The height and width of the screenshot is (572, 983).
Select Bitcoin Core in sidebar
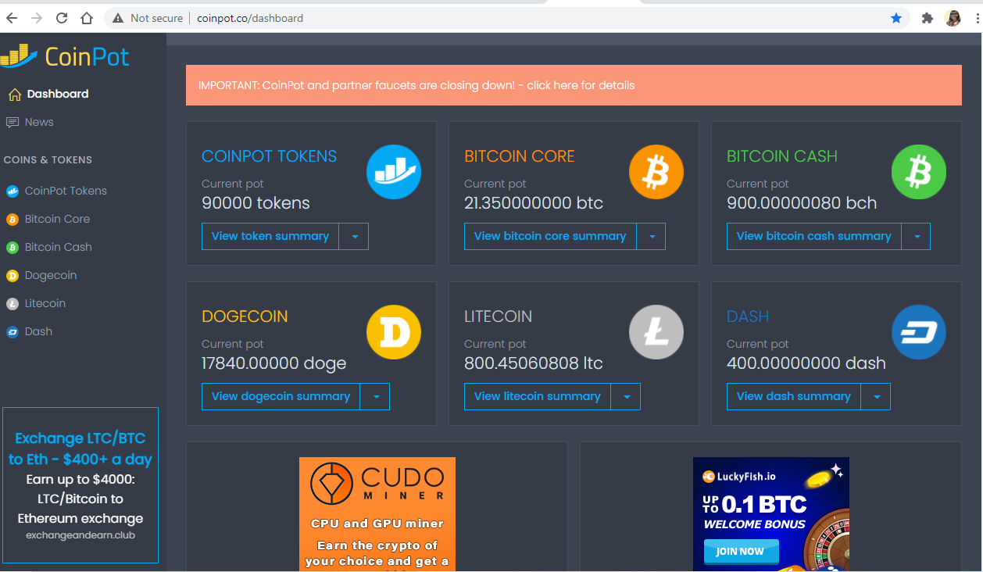57,219
